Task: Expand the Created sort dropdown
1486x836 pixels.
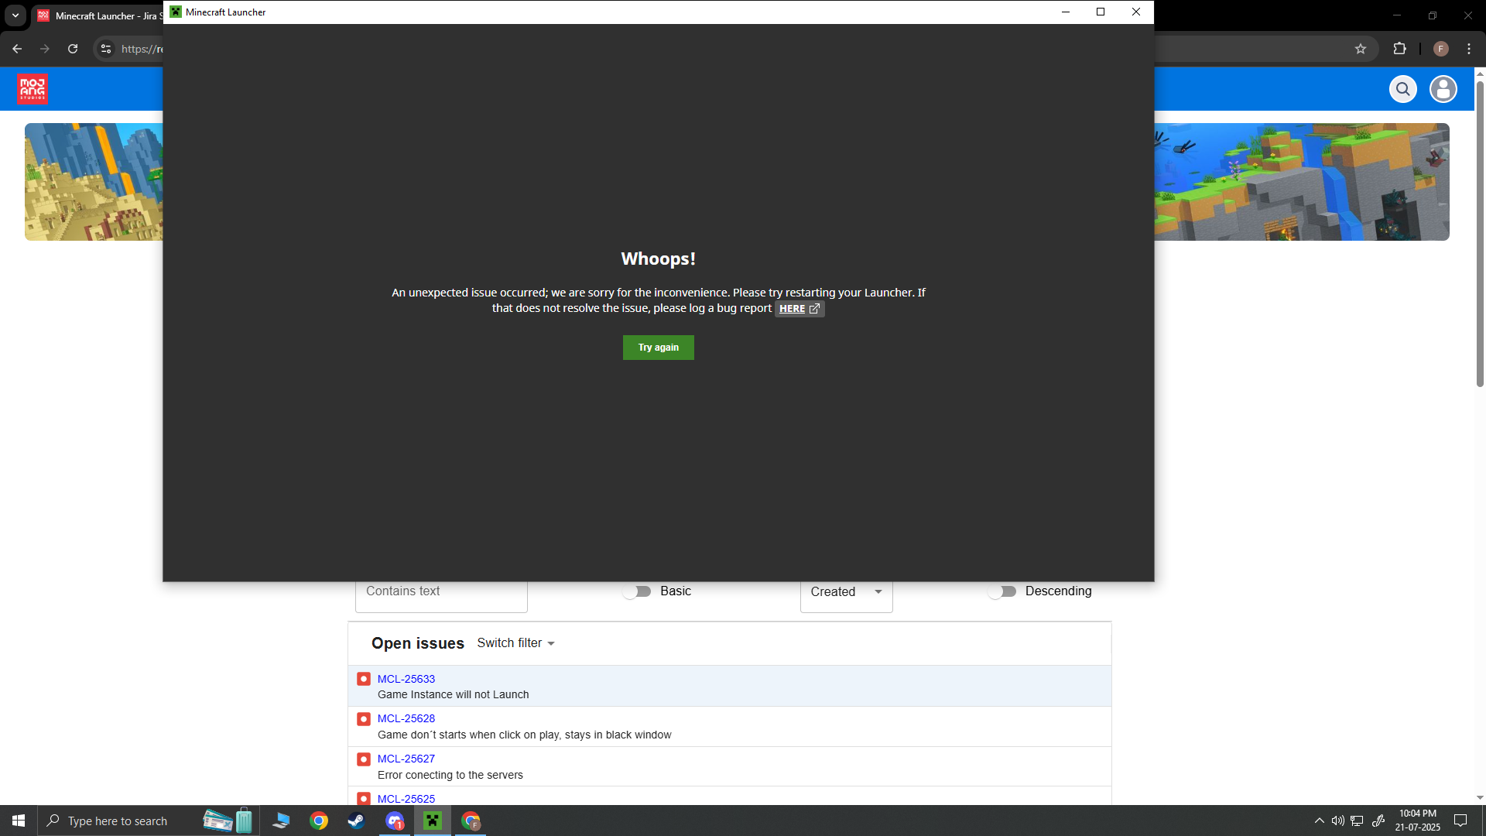Action: click(x=846, y=592)
